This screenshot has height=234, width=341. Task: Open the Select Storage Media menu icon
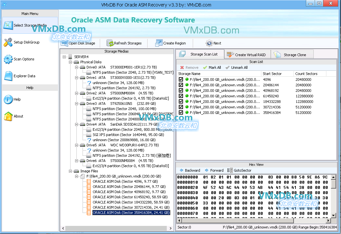[x=8, y=25]
